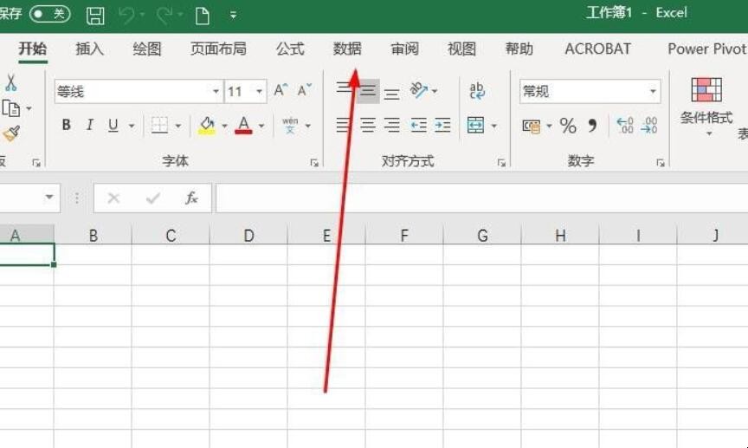Click the Decrease Indent icon
Image resolution: width=748 pixels, height=448 pixels.
coord(418,125)
